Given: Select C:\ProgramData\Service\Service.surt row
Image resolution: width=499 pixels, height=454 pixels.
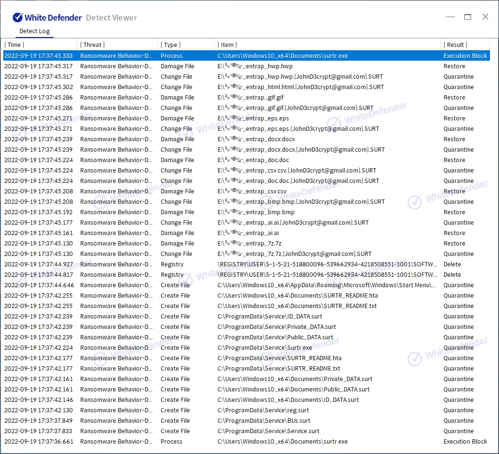Looking at the screenshot, I should [246, 431].
